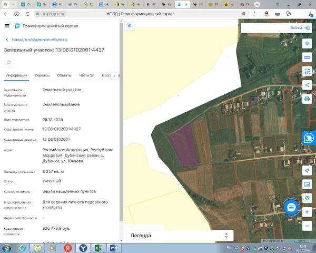This screenshot has width=316, height=253.
Task: Open a new browser tab with plus
Action: pos(257,4)
